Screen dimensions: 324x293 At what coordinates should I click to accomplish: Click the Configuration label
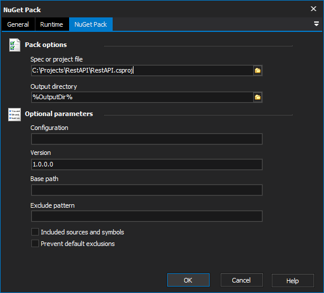pyautogui.click(x=49, y=128)
